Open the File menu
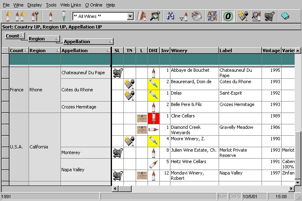Image resolution: width=302 pixels, height=201 pixels. click(6, 5)
